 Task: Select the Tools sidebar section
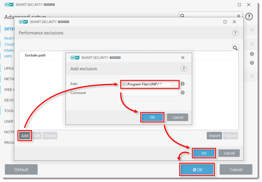pyautogui.click(x=9, y=111)
